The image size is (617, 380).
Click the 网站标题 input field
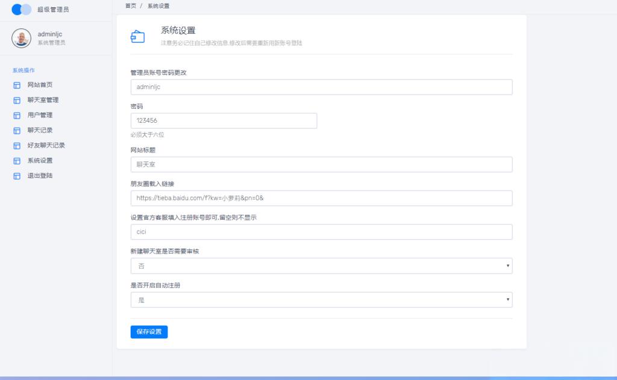pos(322,164)
